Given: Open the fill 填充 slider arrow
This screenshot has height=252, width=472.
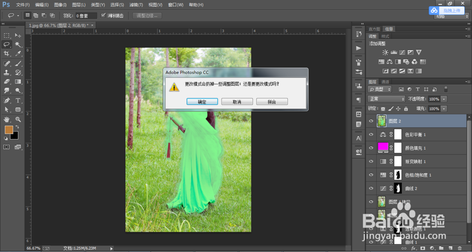Looking at the screenshot, I should 444,109.
